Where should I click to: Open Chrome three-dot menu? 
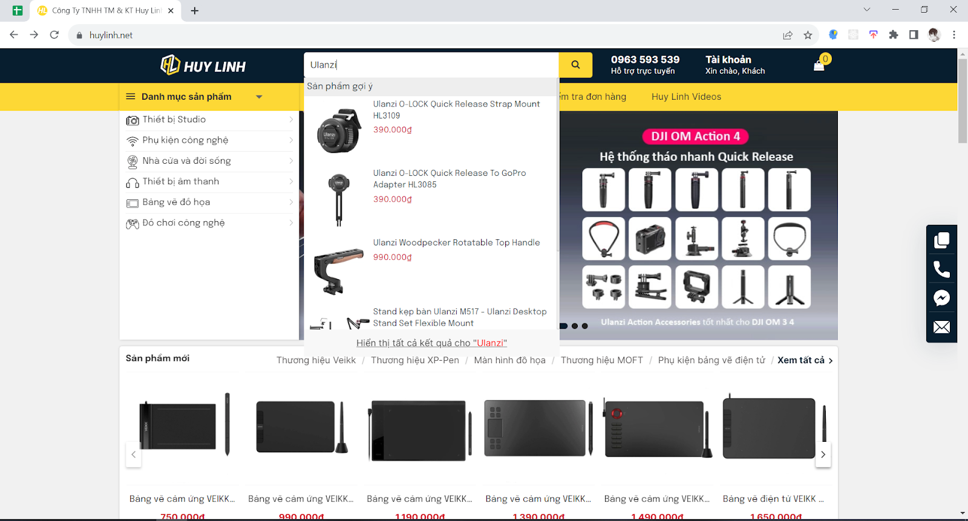pyautogui.click(x=954, y=35)
